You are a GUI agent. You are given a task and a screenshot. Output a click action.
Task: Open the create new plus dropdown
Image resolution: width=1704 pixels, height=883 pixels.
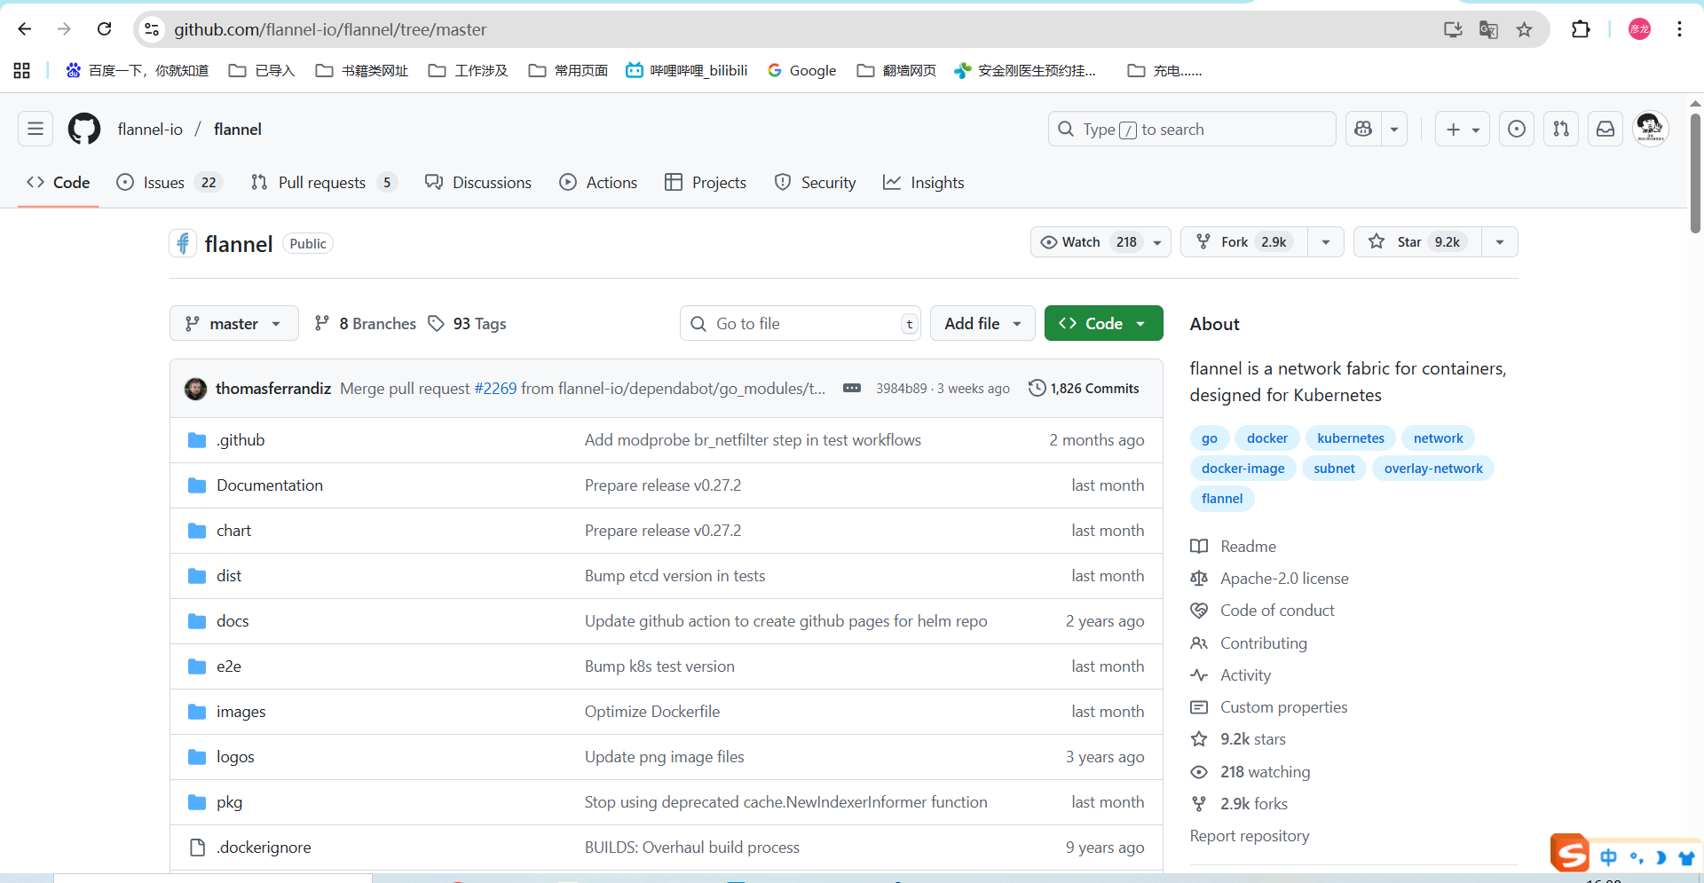1463,130
